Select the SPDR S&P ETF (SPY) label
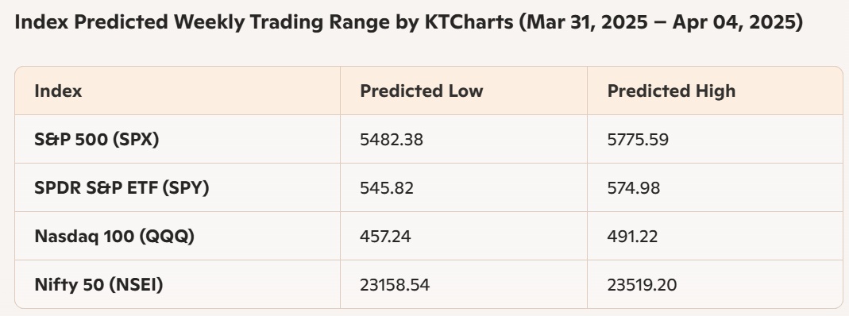This screenshot has height=316, width=849. tap(122, 187)
